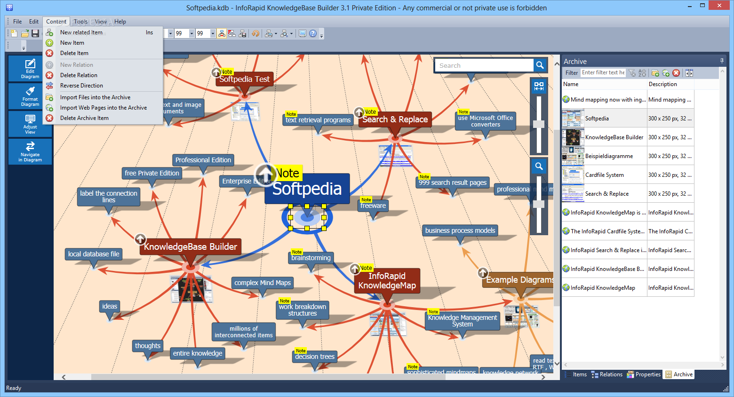Click Archive red delete item icon
The width and height of the screenshot is (734, 397).
click(x=676, y=73)
